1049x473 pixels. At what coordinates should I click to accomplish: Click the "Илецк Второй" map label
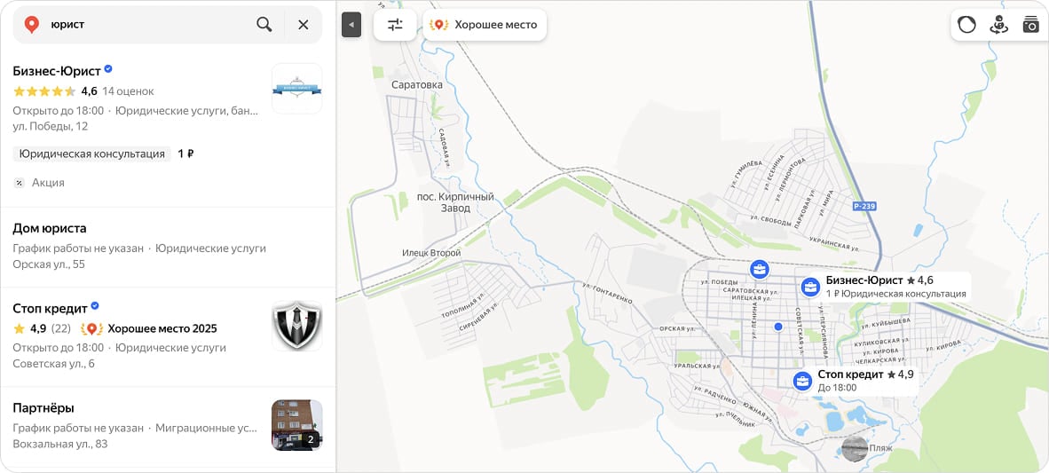tap(431, 254)
